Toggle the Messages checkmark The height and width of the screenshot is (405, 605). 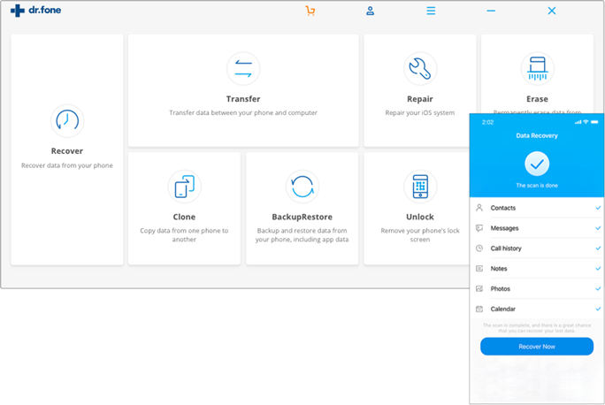click(x=598, y=228)
